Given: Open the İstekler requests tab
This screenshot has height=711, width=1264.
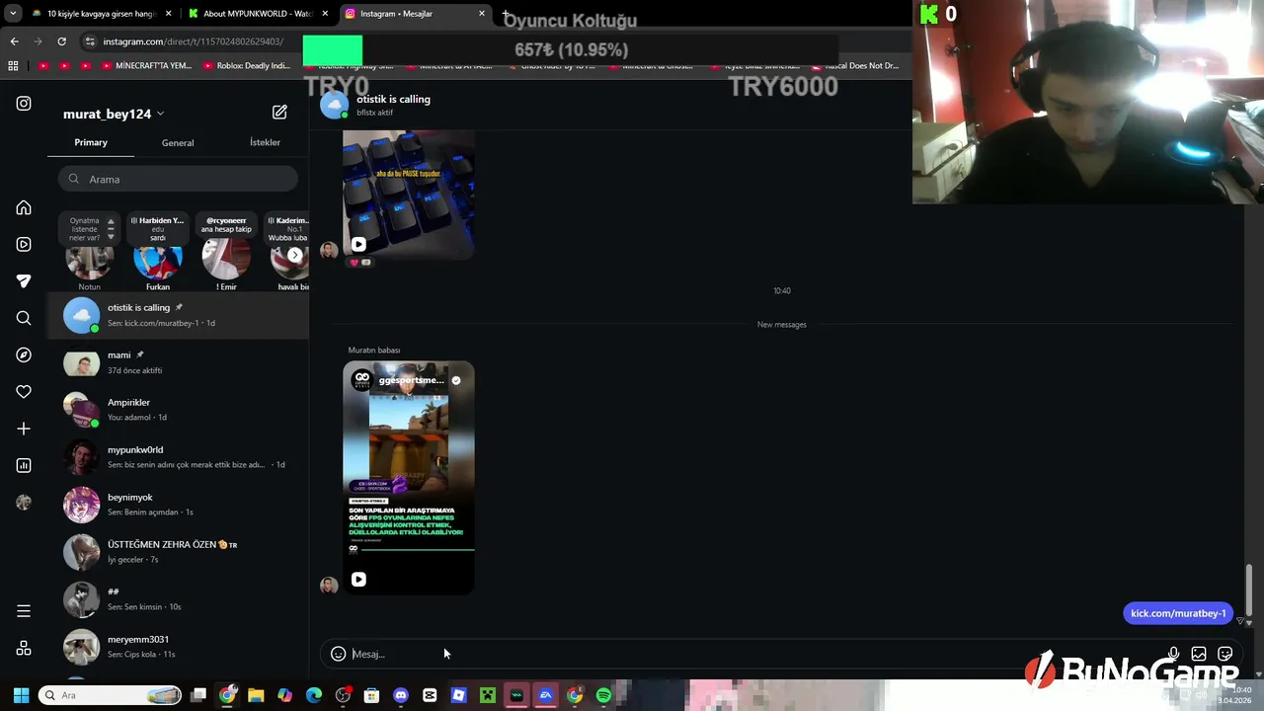Looking at the screenshot, I should pyautogui.click(x=265, y=142).
